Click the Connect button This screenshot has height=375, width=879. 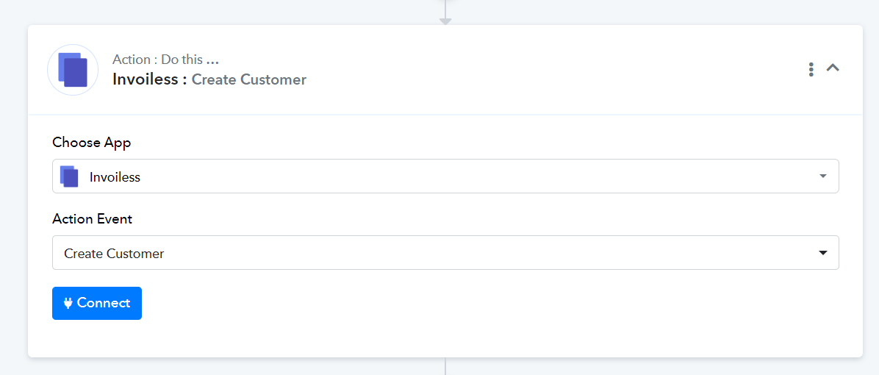click(x=97, y=303)
